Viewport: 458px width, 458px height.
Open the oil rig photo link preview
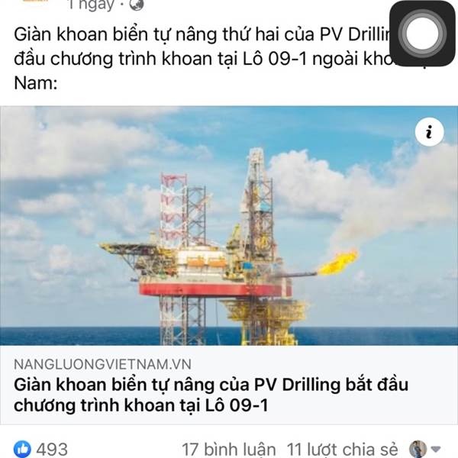pos(229,225)
